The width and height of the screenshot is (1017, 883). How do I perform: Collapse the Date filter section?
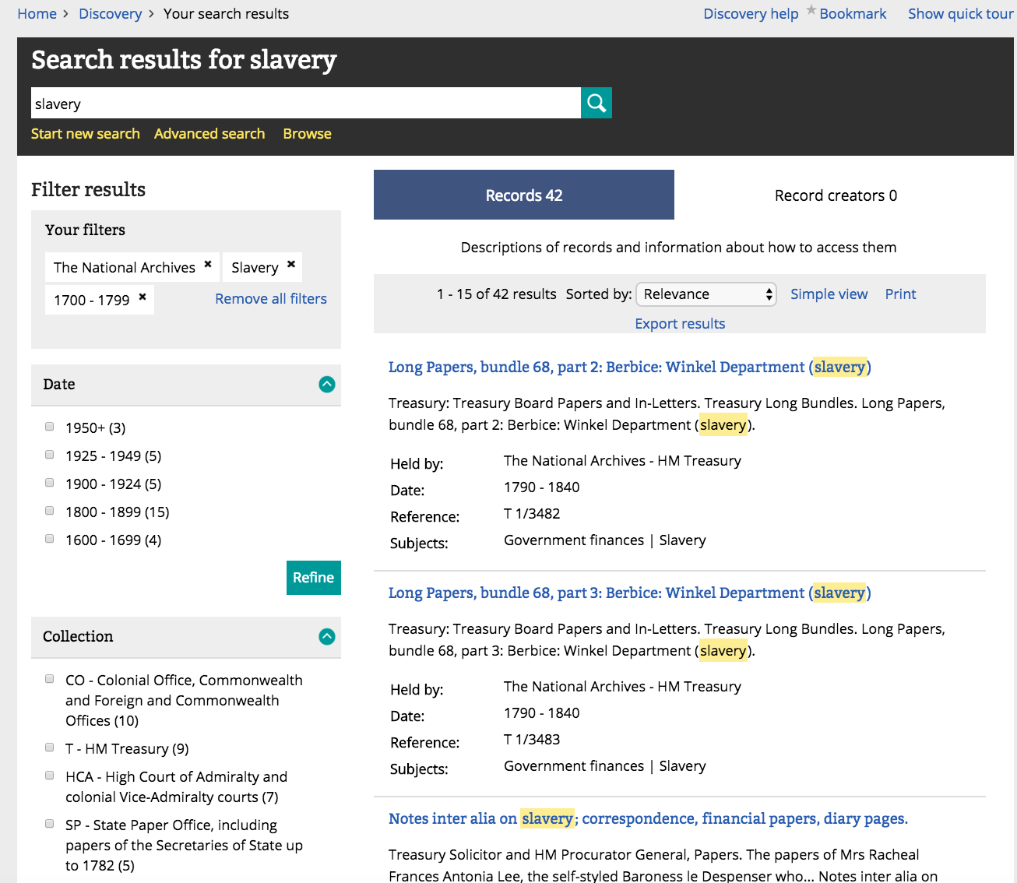coord(327,385)
